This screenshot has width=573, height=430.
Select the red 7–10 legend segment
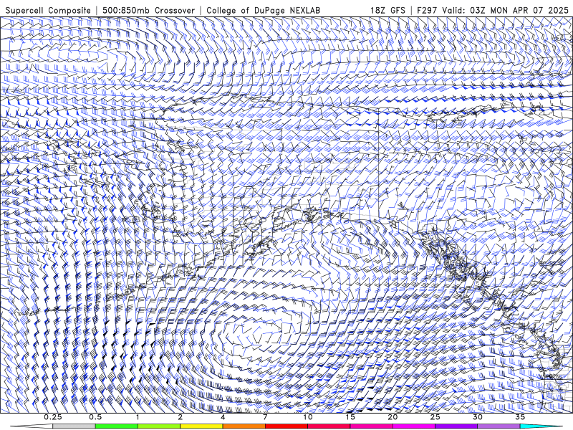click(x=286, y=426)
